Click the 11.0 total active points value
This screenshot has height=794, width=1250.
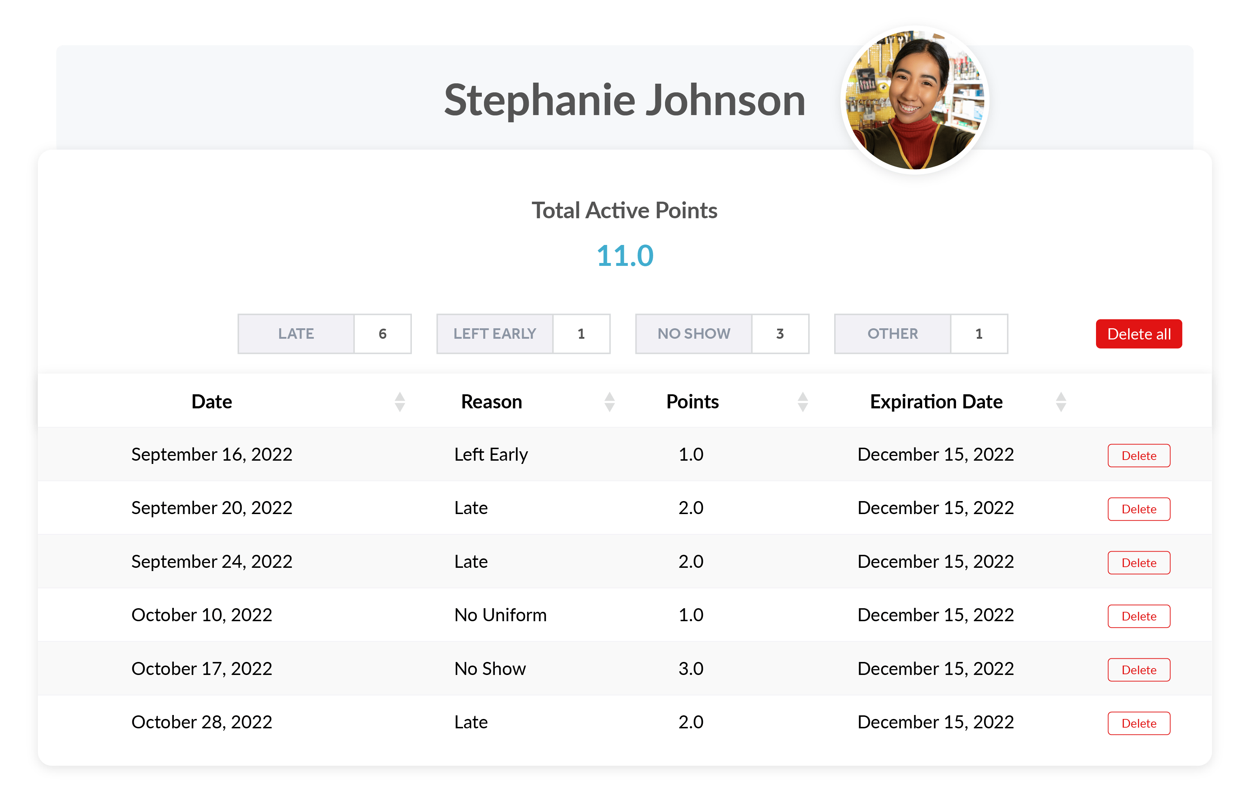click(x=625, y=256)
